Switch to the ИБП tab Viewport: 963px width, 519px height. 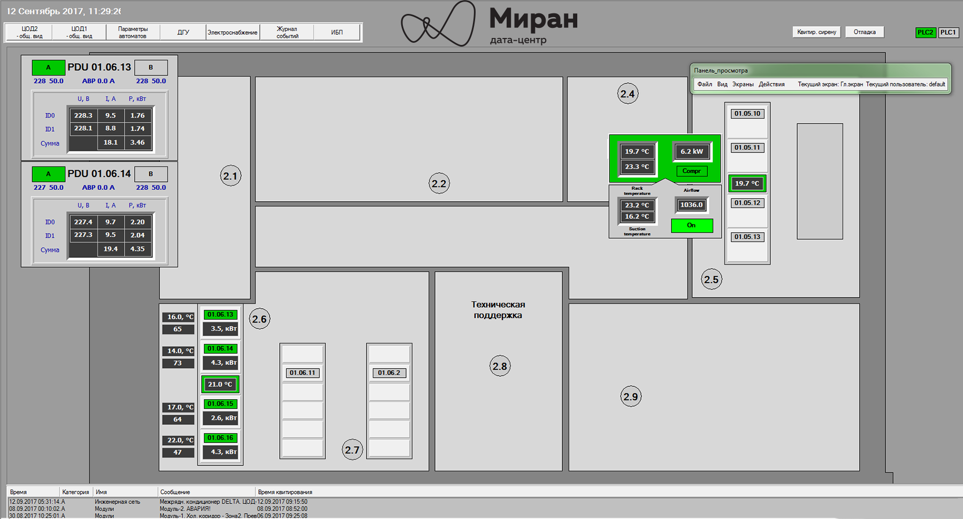pos(337,32)
